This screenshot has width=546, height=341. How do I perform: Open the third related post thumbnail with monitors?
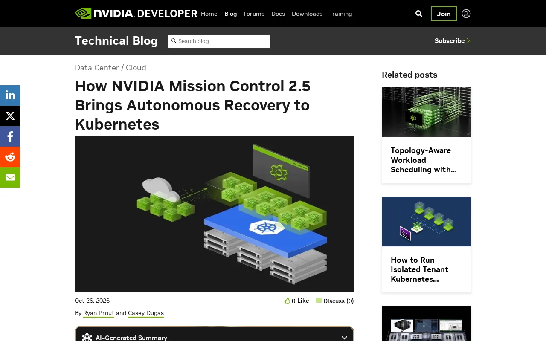pyautogui.click(x=427, y=324)
